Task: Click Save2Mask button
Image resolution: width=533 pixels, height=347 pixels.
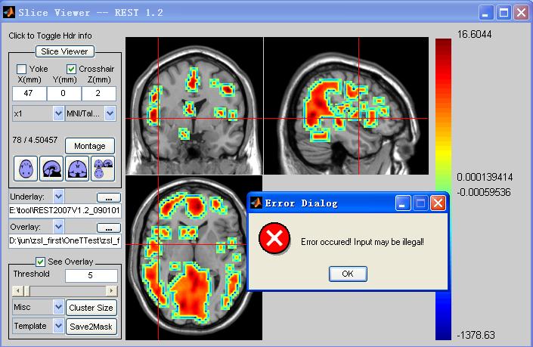Action: click(x=91, y=327)
